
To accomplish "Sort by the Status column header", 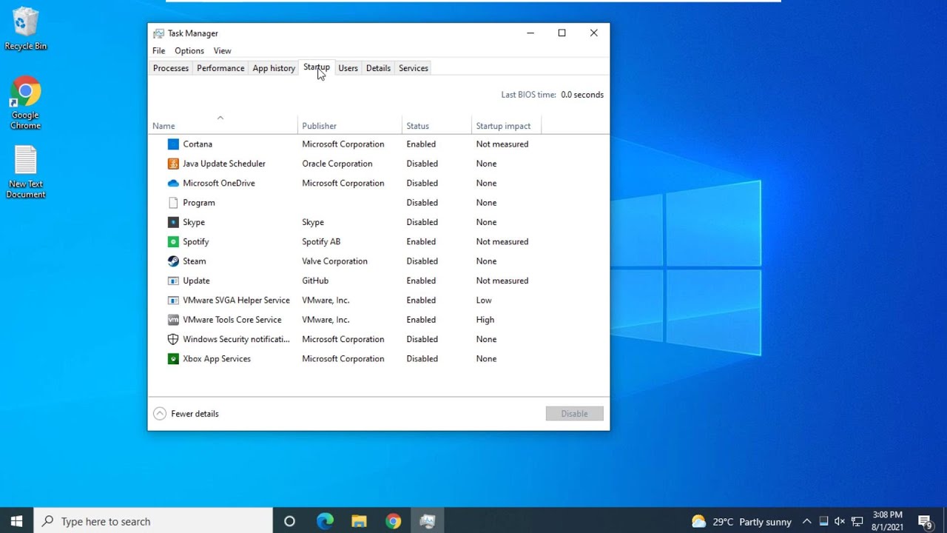I will [x=437, y=126].
